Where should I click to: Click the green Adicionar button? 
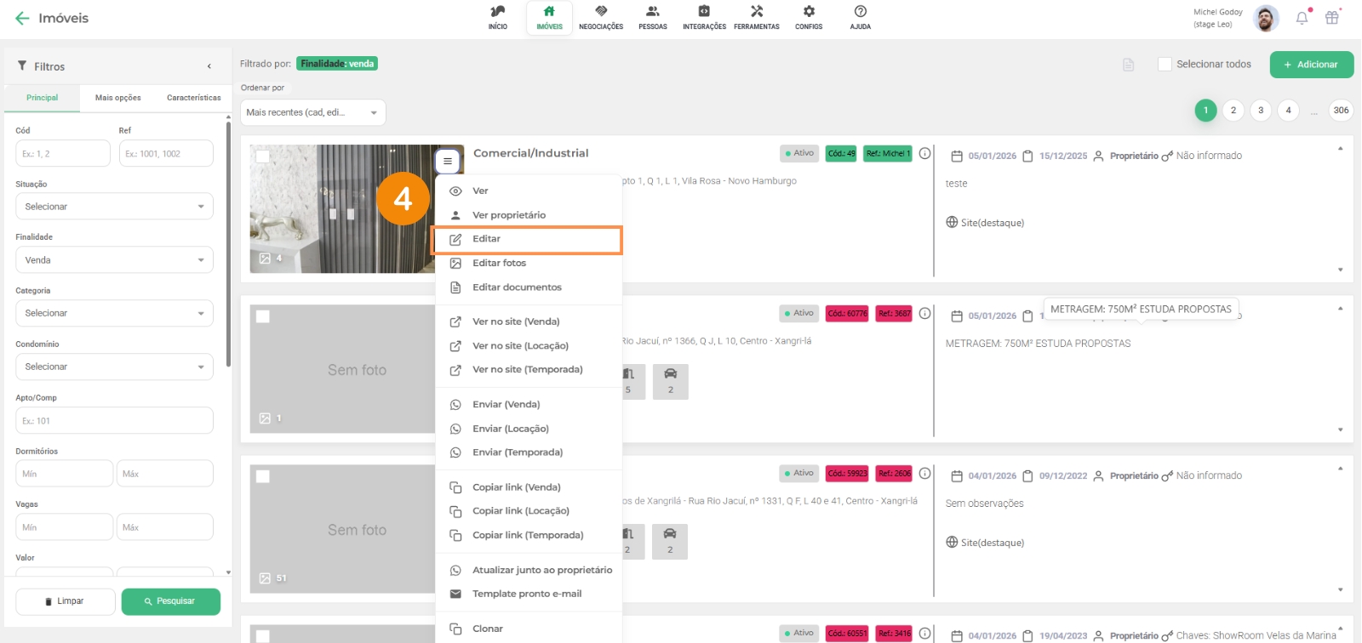tap(1311, 65)
